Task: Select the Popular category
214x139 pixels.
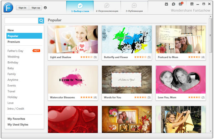Action: tap(24, 36)
